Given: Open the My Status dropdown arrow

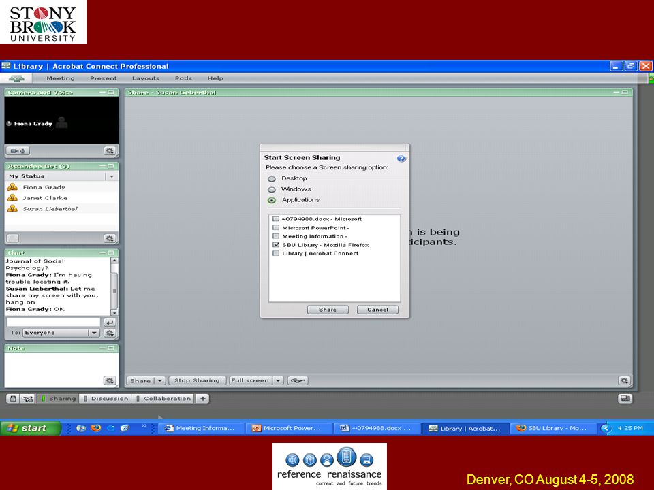Looking at the screenshot, I should coord(111,176).
